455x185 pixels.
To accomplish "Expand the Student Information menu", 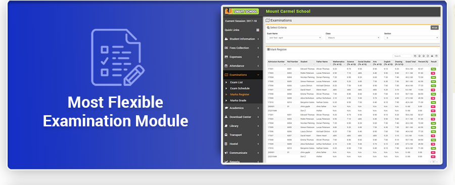I will [x=242, y=39].
